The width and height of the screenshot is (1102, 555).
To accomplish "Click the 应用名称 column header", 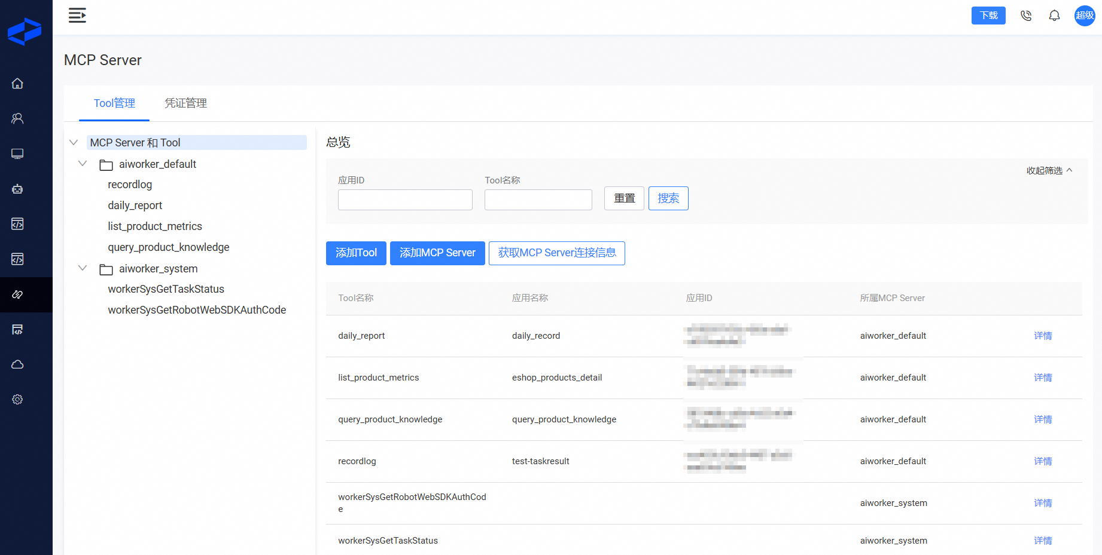I will tap(530, 298).
